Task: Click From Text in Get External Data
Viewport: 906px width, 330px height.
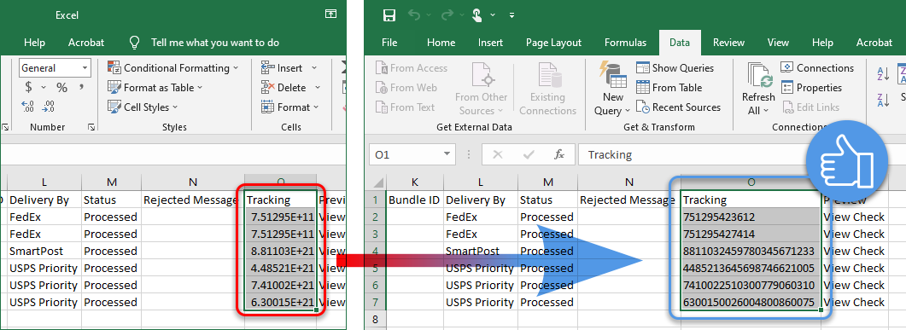Action: coord(405,107)
